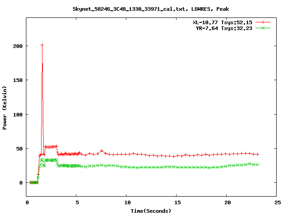Click the 200 tick label on y-axis
The width and height of the screenshot is (286, 215).
tap(18, 46)
